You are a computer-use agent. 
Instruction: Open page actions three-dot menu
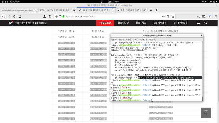click(163, 16)
